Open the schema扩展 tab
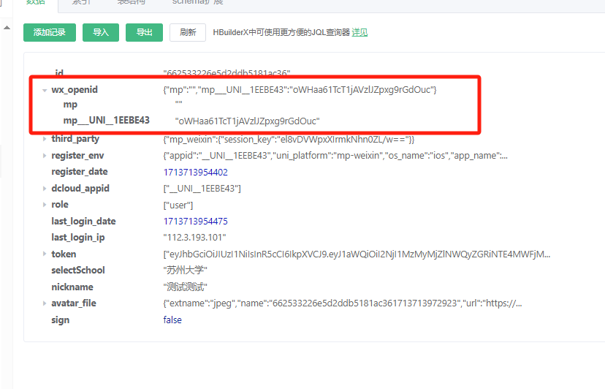 click(197, 2)
